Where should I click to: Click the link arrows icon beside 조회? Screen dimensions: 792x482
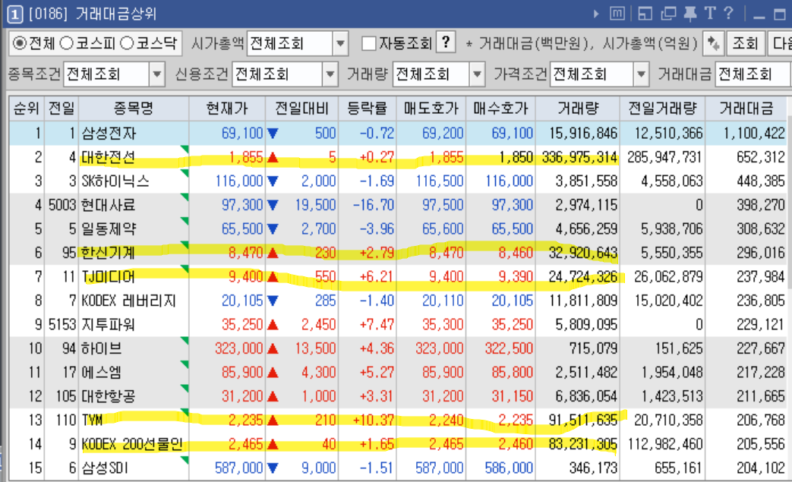713,43
